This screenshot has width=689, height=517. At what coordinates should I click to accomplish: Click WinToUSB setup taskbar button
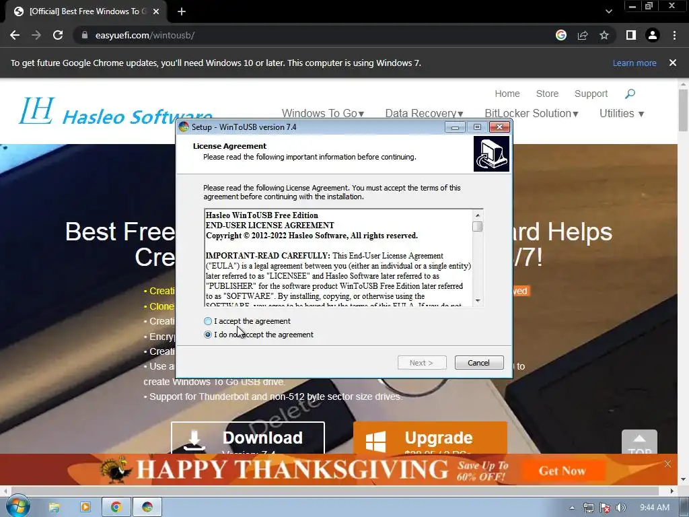[147, 508]
